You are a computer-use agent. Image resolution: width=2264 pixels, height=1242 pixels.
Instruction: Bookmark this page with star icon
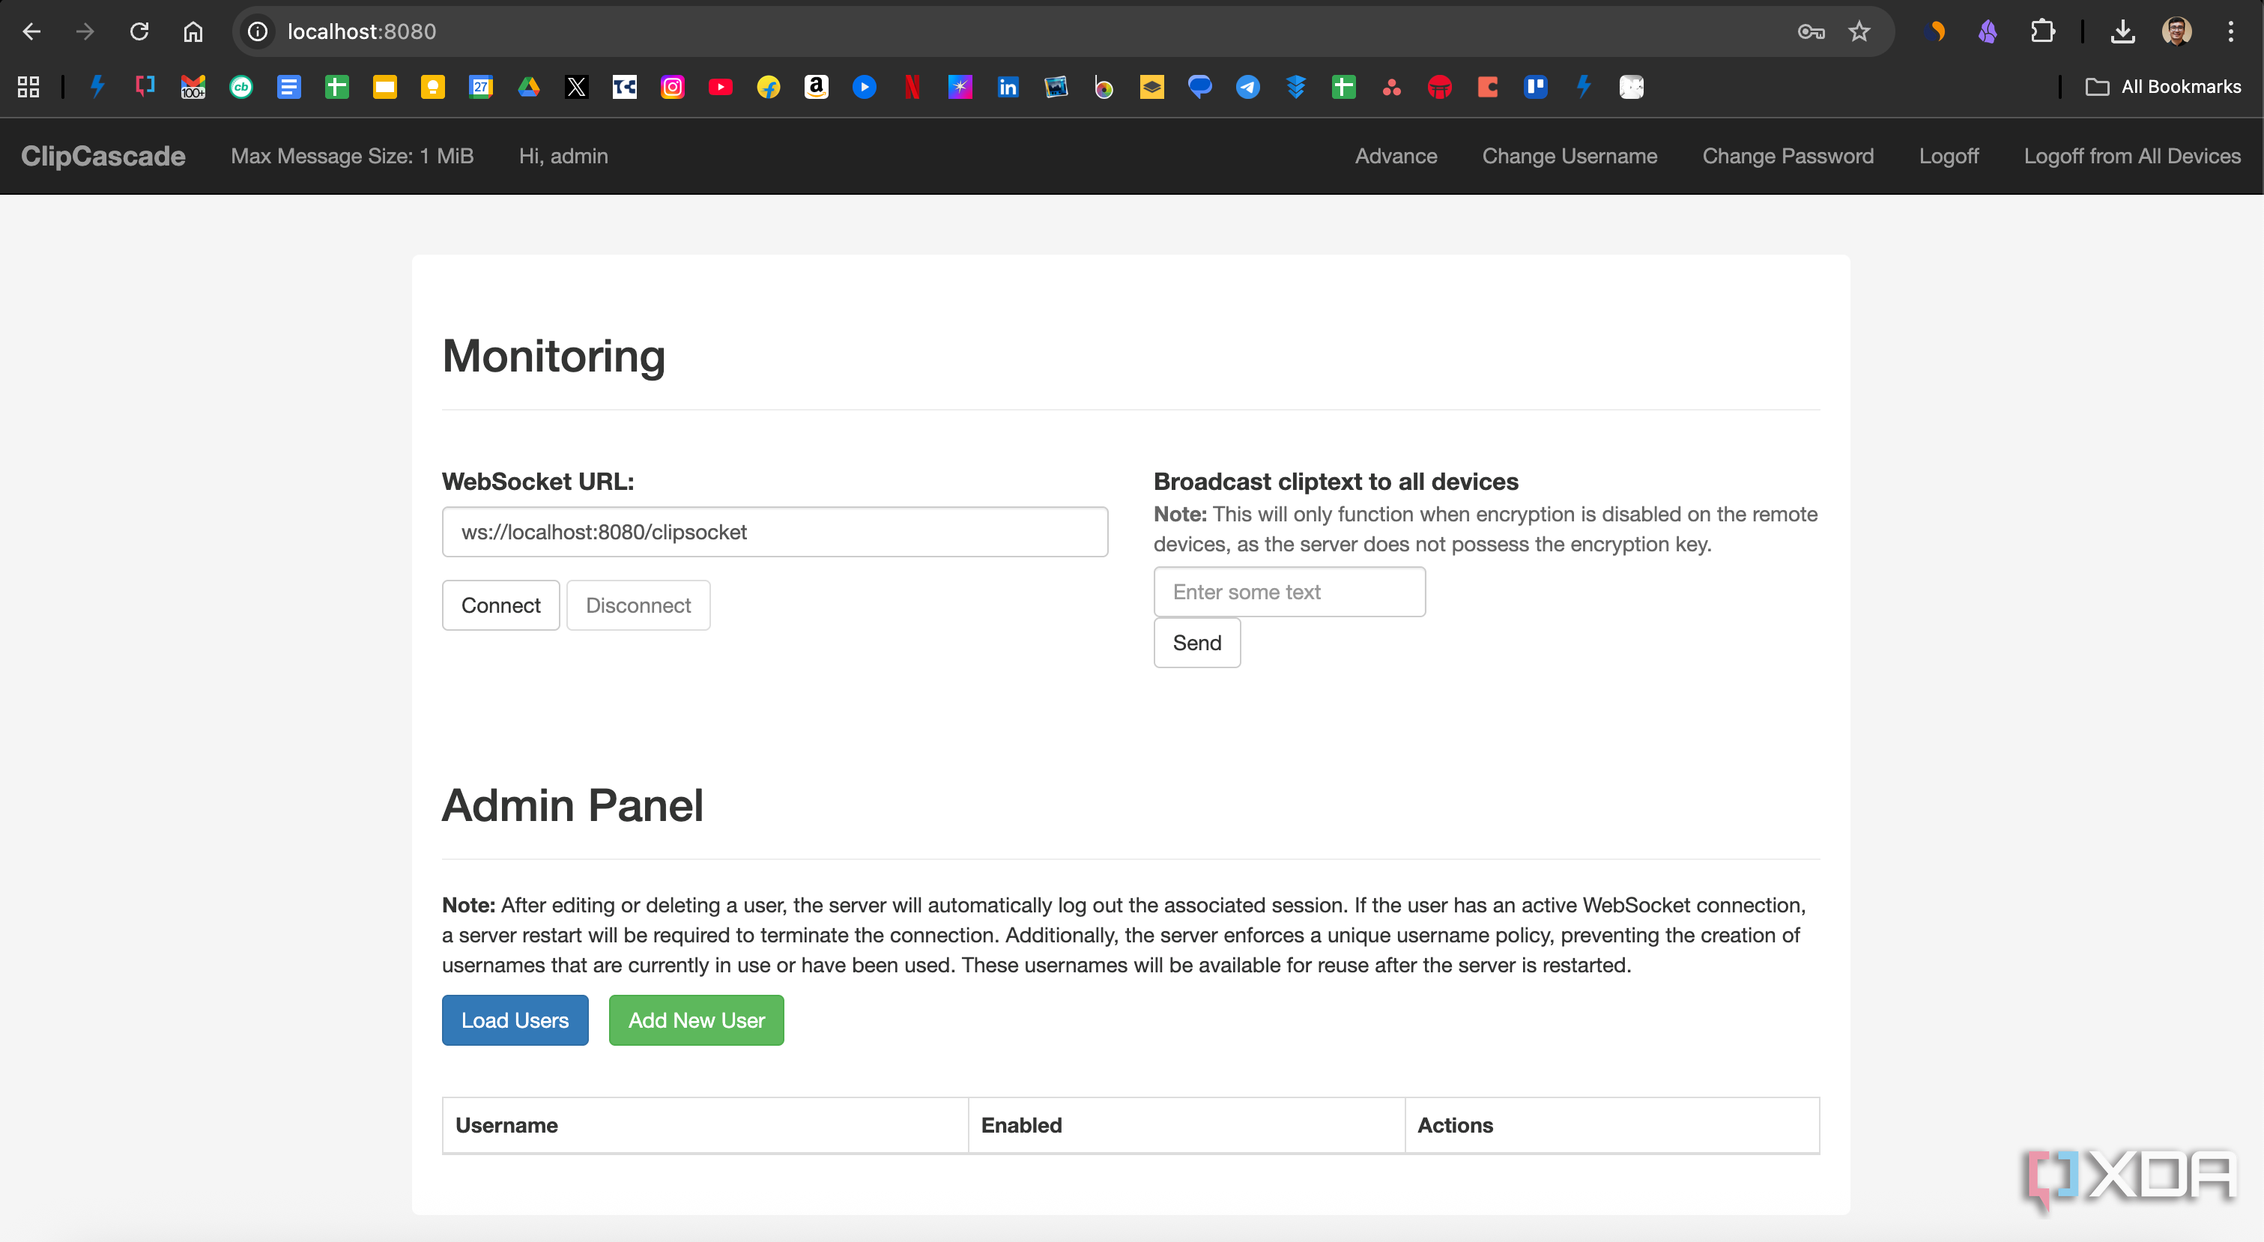tap(1859, 31)
